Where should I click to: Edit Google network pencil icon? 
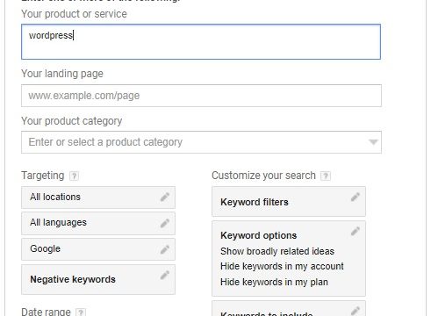[165, 249]
